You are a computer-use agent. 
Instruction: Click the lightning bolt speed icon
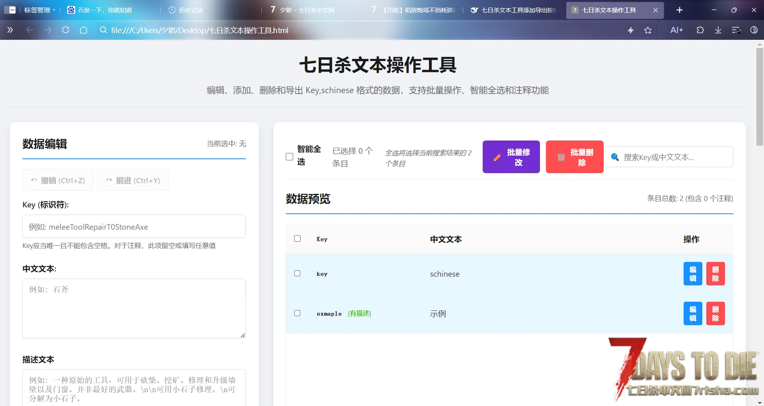click(631, 30)
